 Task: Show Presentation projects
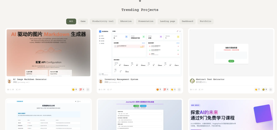146,21
